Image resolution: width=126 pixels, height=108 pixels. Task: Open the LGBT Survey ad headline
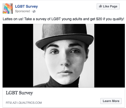point(19,93)
